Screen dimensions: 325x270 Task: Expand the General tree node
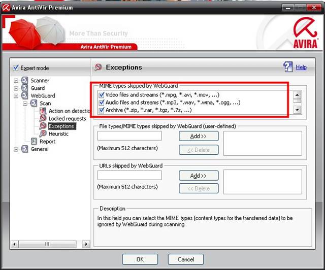pyautogui.click(x=16, y=149)
